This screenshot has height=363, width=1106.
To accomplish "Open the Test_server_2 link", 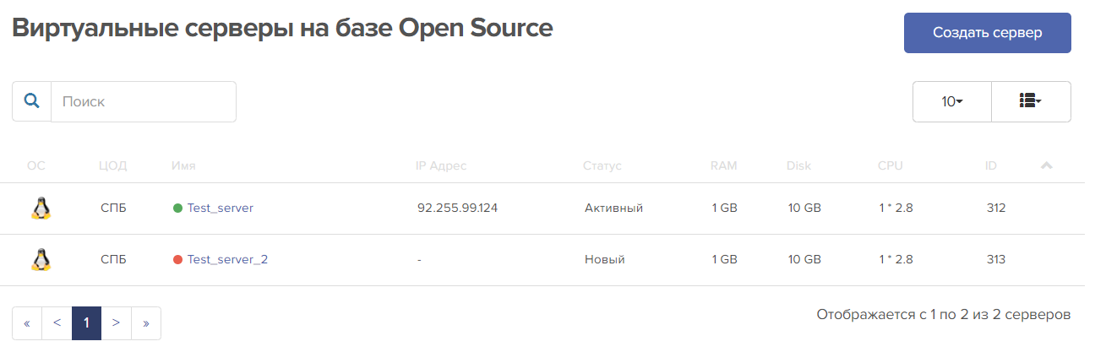I will click(227, 259).
